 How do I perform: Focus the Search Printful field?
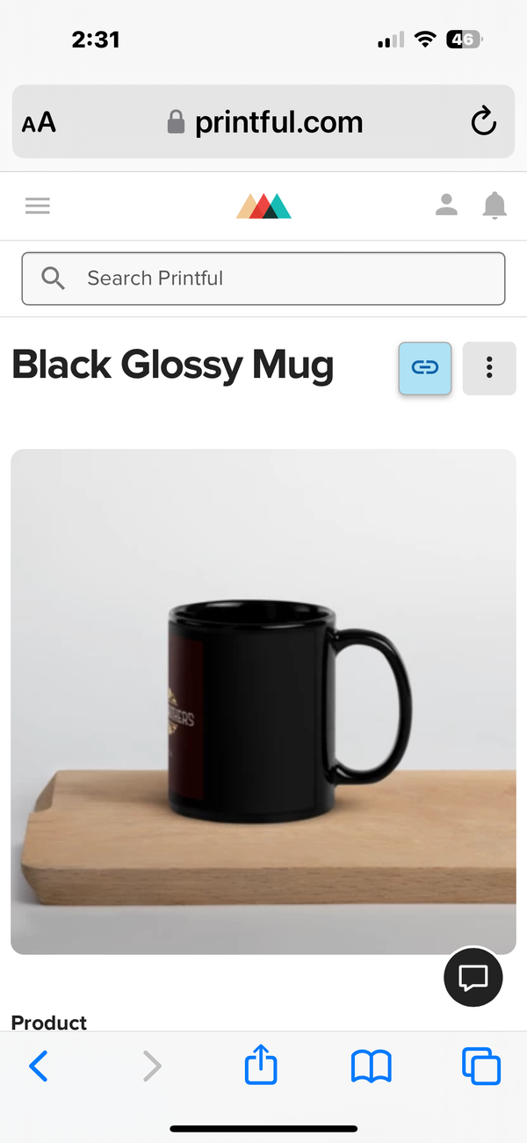tap(263, 279)
